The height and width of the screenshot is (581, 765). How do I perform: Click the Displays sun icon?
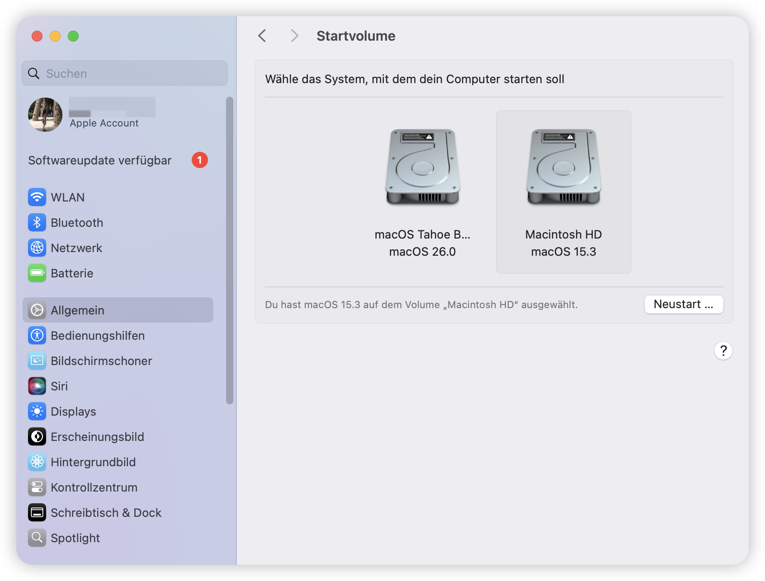pyautogui.click(x=37, y=412)
